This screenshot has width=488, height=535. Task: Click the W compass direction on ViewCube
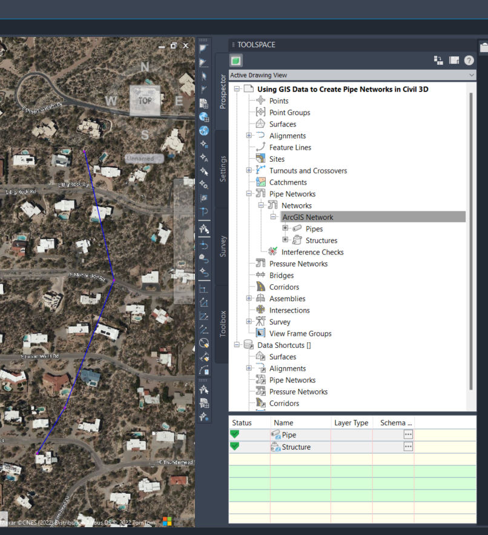click(x=111, y=101)
